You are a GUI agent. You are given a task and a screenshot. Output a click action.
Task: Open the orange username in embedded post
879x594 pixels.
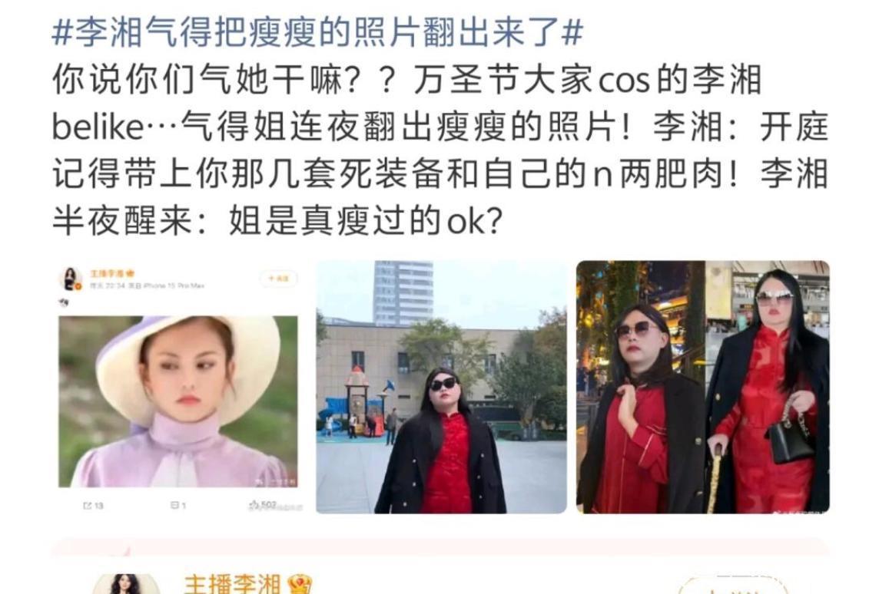(x=107, y=273)
